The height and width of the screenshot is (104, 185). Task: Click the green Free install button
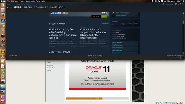(x=104, y=16)
